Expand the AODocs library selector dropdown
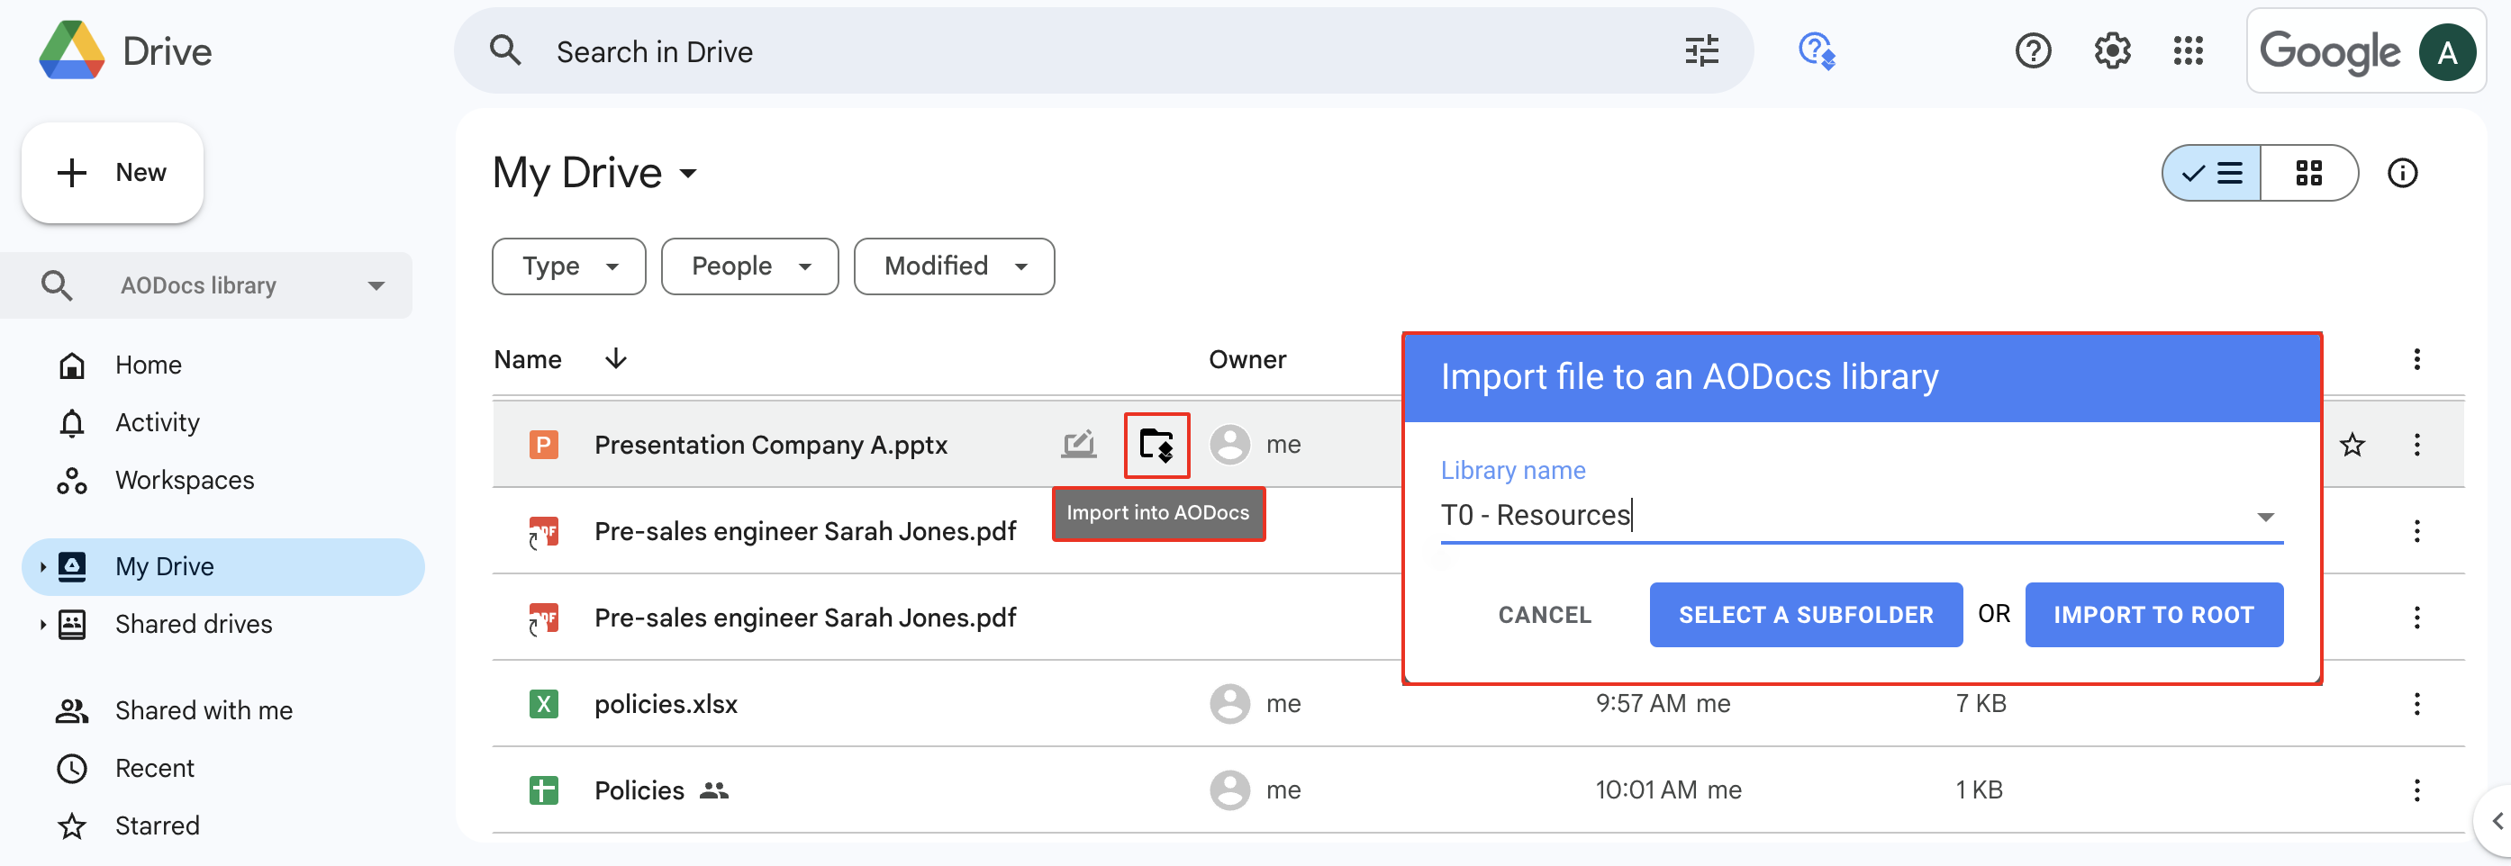2511x866 pixels. (376, 285)
